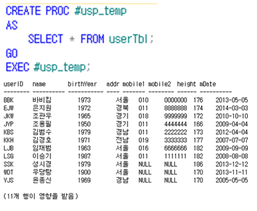Screen dimensions: 257x211
Task: Click the name 윤종신
Action: click(42, 180)
